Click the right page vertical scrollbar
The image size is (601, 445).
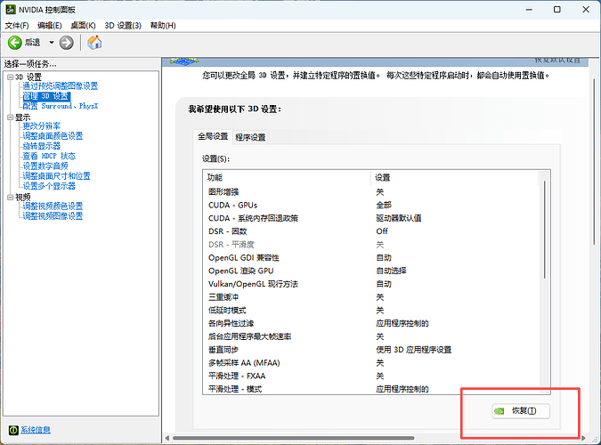click(594, 161)
